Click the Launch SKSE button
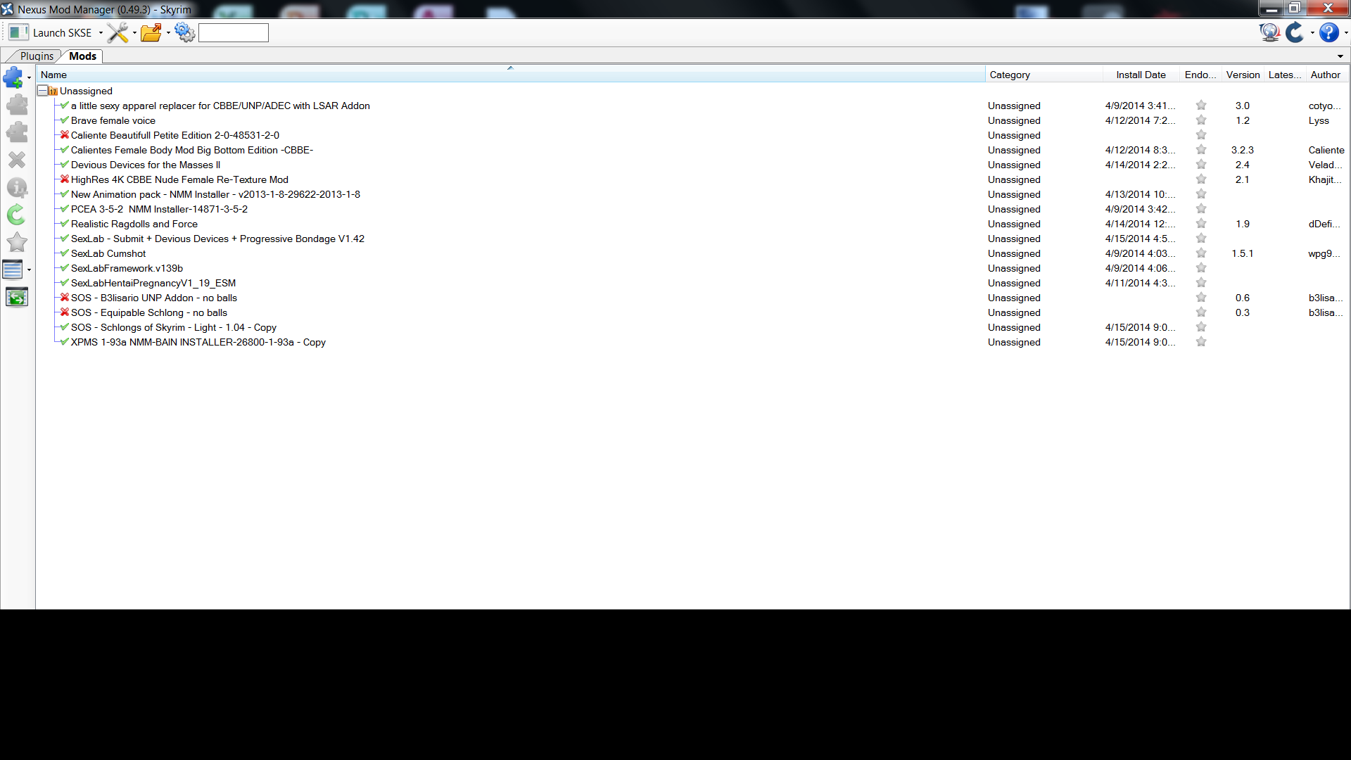The image size is (1351, 760). coord(53,32)
